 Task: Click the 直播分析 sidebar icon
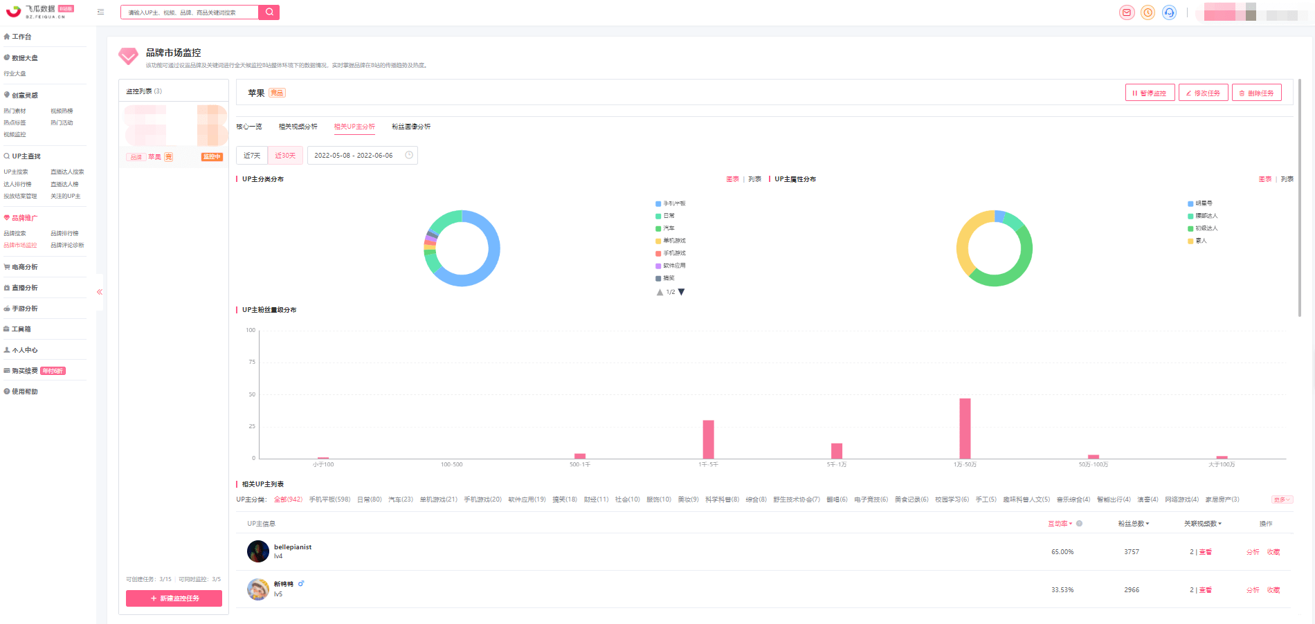pos(7,287)
